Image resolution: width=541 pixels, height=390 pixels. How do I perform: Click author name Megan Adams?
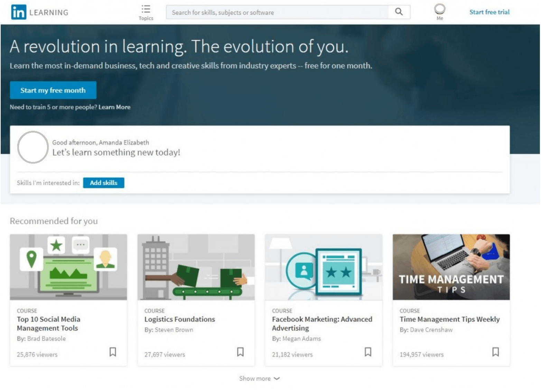point(301,338)
